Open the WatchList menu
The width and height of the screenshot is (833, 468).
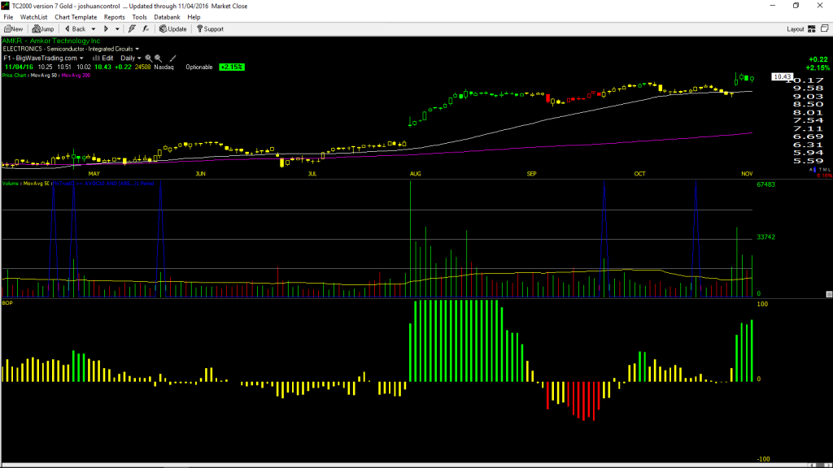coord(33,17)
